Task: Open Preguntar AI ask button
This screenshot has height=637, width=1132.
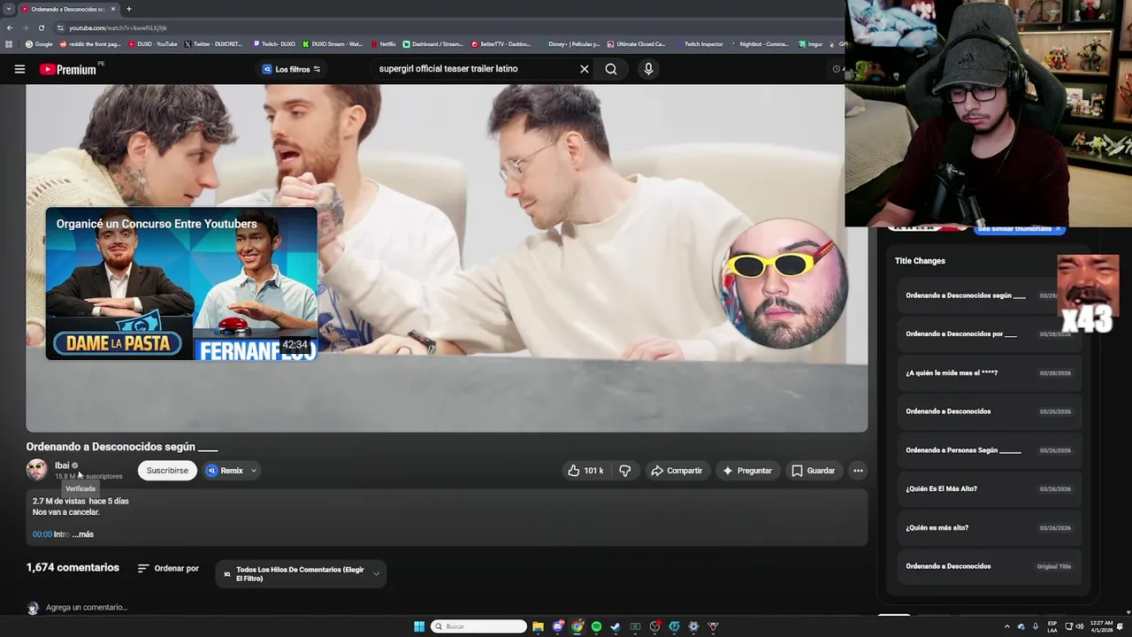Action: click(x=747, y=471)
